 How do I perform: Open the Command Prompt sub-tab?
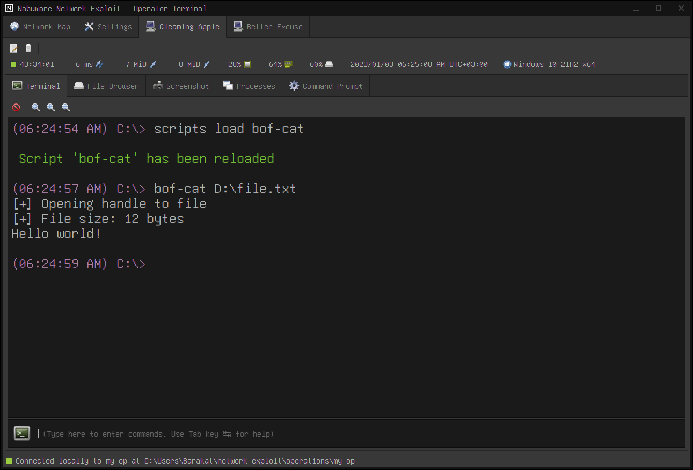(x=326, y=86)
